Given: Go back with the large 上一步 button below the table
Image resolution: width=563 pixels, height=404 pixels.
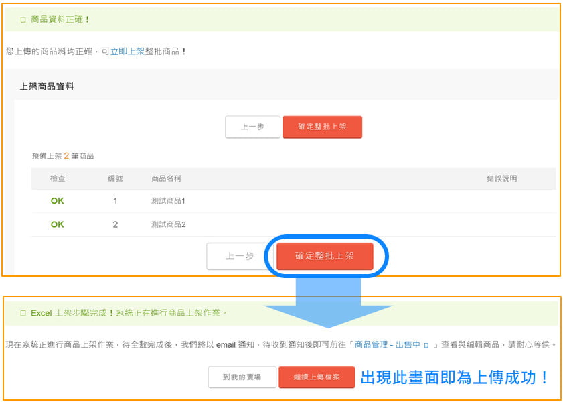Looking at the screenshot, I should point(239,256).
